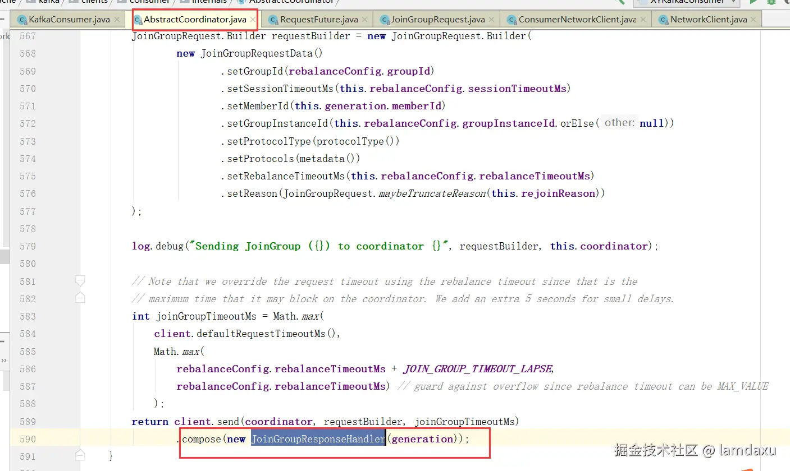790x471 pixels.
Task: Click the 'other:' parameter hint
Action: click(x=620, y=123)
